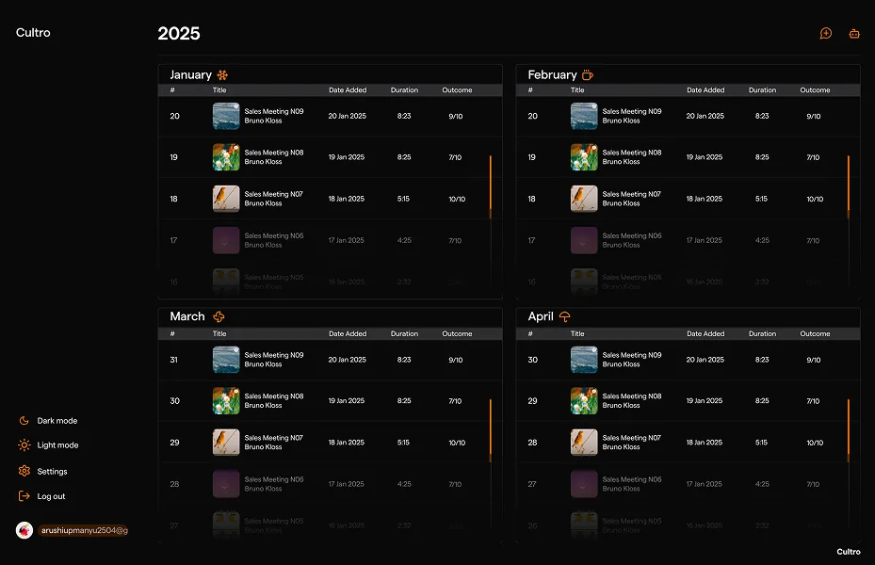Click the flower icon beside March
875x565 pixels.
point(219,316)
